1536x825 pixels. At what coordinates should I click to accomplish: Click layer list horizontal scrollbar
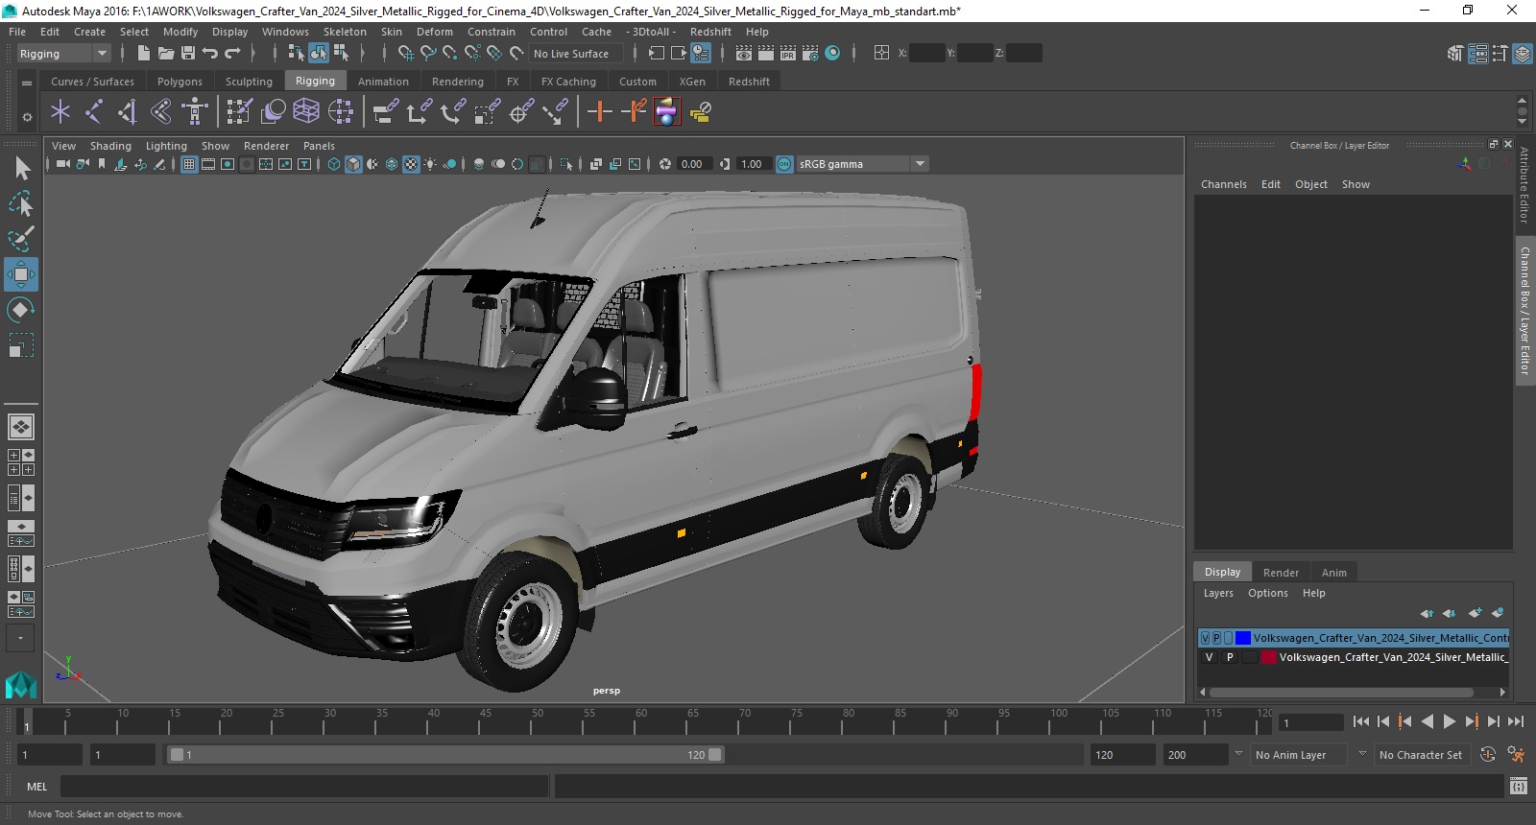click(1341, 692)
